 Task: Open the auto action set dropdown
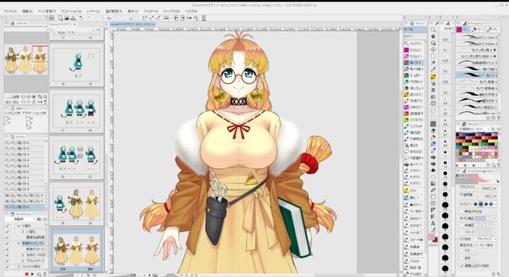point(21,220)
